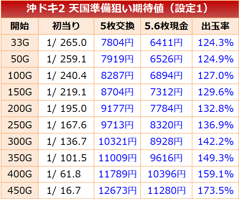Click the 100G start row cell

pos(20,75)
